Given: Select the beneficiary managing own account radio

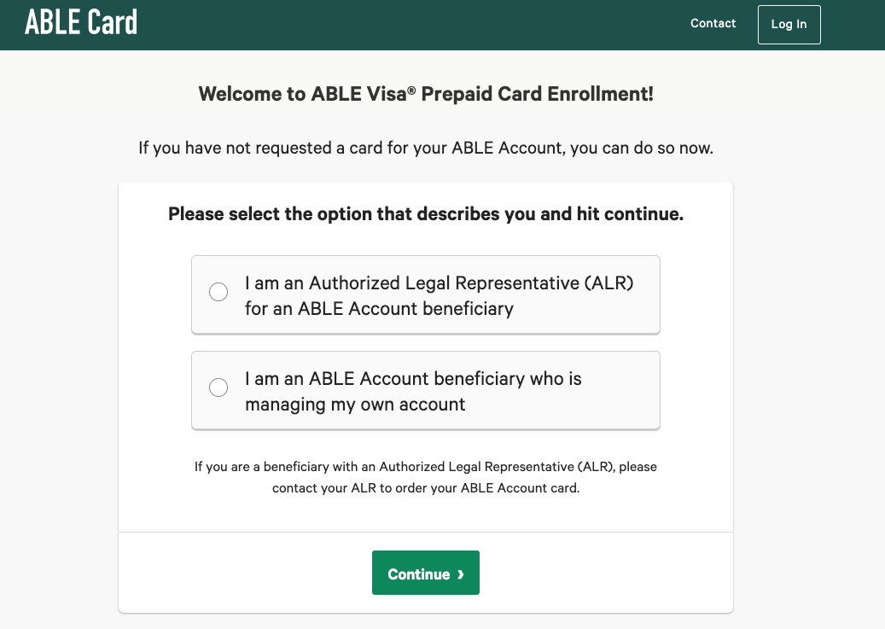Looking at the screenshot, I should coord(218,387).
